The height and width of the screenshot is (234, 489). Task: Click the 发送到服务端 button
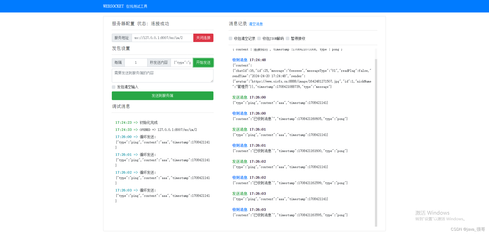click(162, 96)
